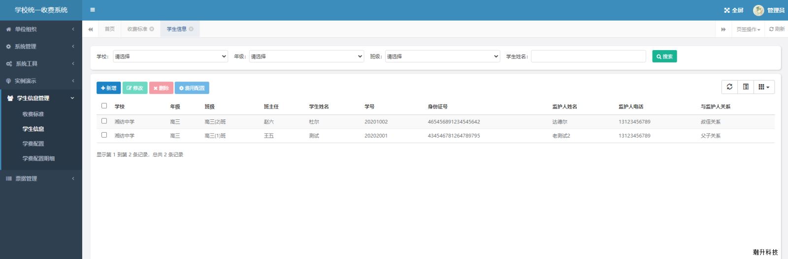Check the 杜尔 student row checkbox
The width and height of the screenshot is (788, 259).
click(x=104, y=121)
